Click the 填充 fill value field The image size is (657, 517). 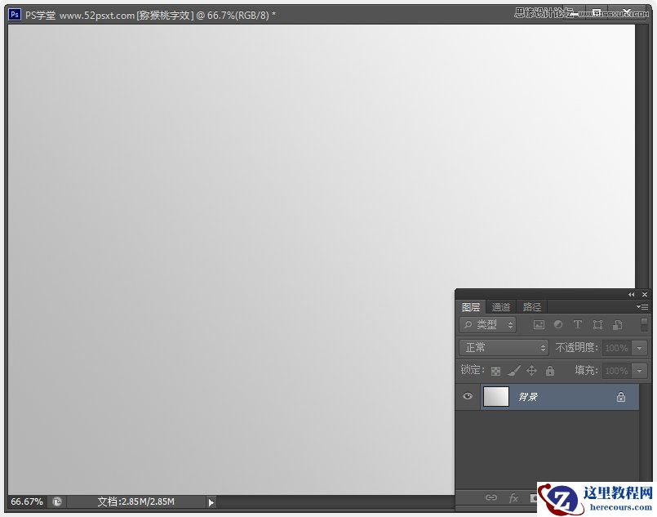[x=617, y=371]
